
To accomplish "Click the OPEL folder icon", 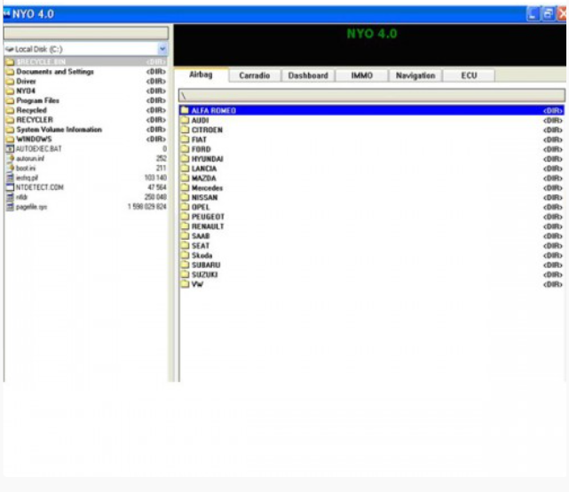I will coord(185,207).
